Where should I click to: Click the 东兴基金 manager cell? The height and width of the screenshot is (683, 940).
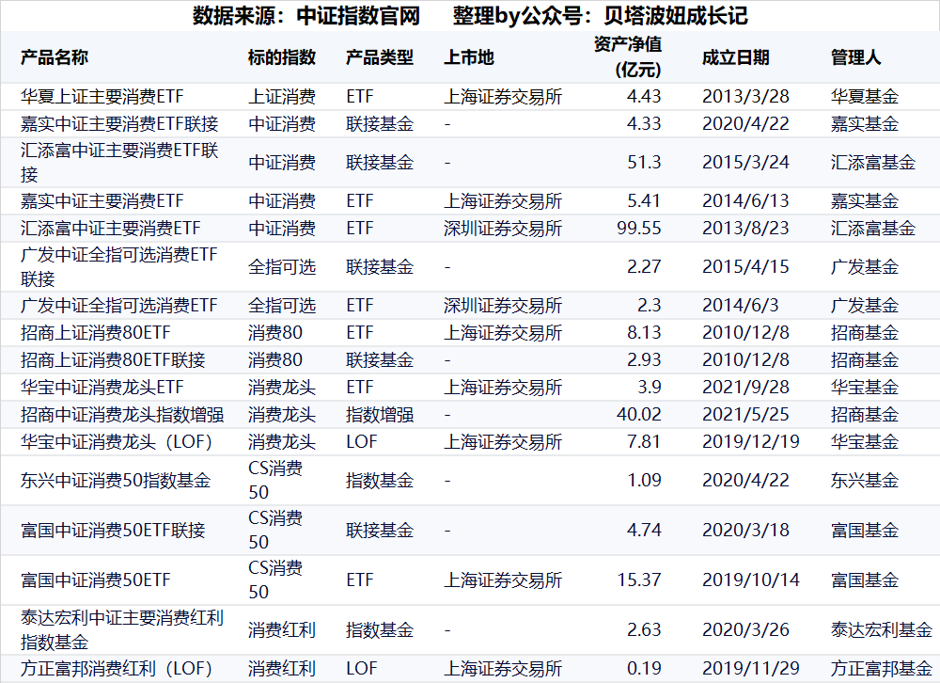[x=865, y=480]
